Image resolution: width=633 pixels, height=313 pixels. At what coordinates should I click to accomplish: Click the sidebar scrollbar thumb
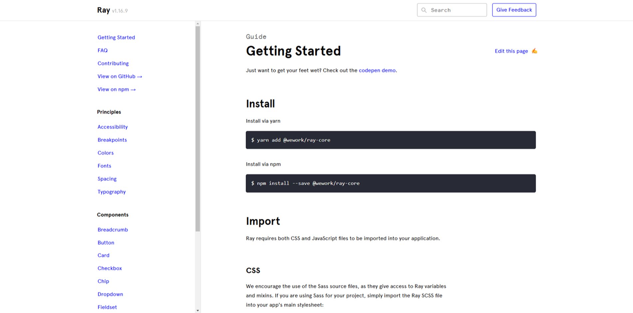pos(198,129)
